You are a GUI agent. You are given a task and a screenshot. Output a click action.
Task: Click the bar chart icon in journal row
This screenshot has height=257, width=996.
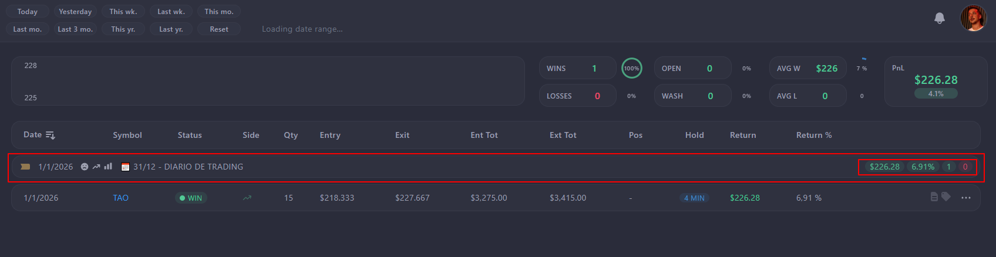point(108,166)
